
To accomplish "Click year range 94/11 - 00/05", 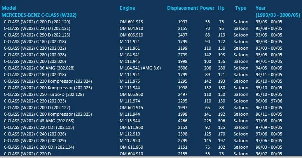I will click(269, 75).
